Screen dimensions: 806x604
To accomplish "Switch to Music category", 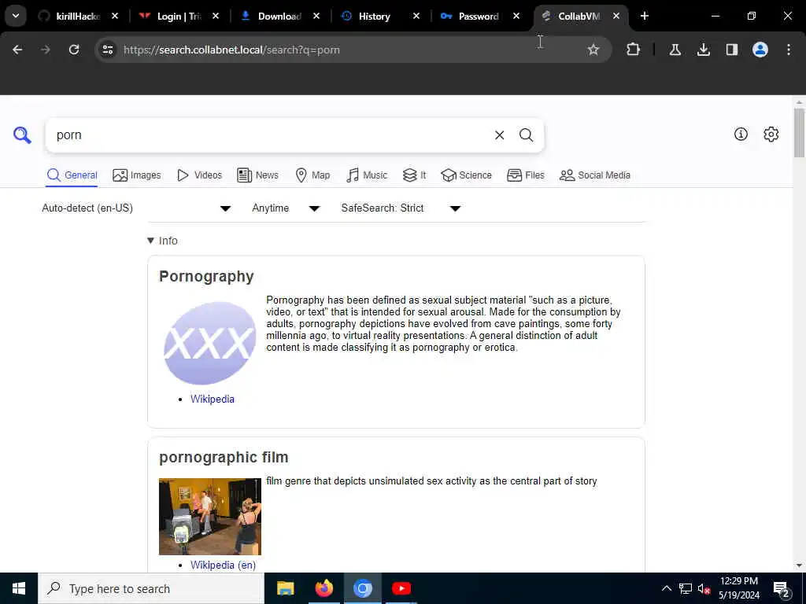I will pyautogui.click(x=367, y=175).
